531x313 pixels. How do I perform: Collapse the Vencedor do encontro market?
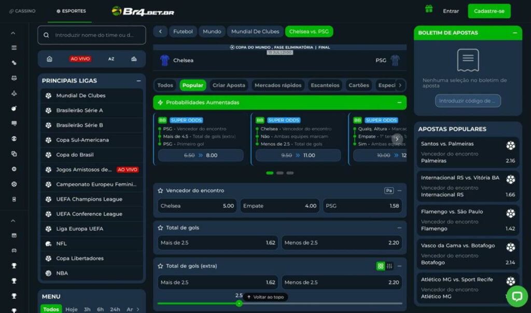tap(399, 191)
